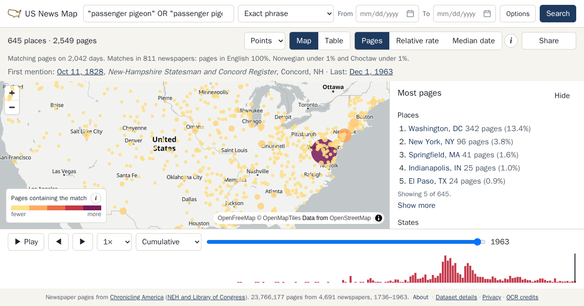Screen dimensions: 584x306
Task: Zoom in on the map
Action: point(12,93)
